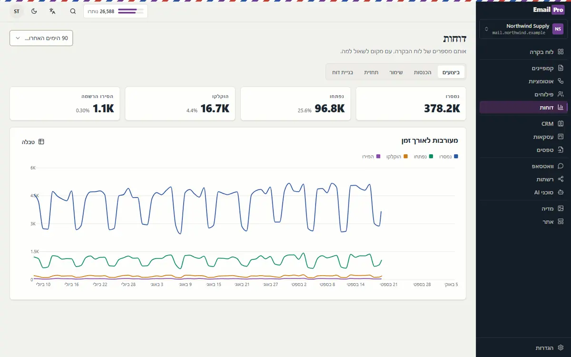Image resolution: width=571 pixels, height=357 pixels.
Task: Expand the Northwind Supply account switcher
Action: tap(523, 29)
